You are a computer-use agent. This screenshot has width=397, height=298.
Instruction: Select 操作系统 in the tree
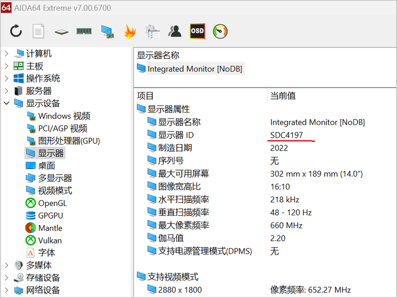coord(43,78)
